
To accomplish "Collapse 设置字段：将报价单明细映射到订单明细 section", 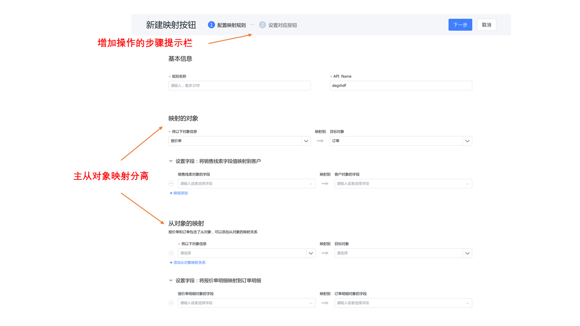I will 171,281.
